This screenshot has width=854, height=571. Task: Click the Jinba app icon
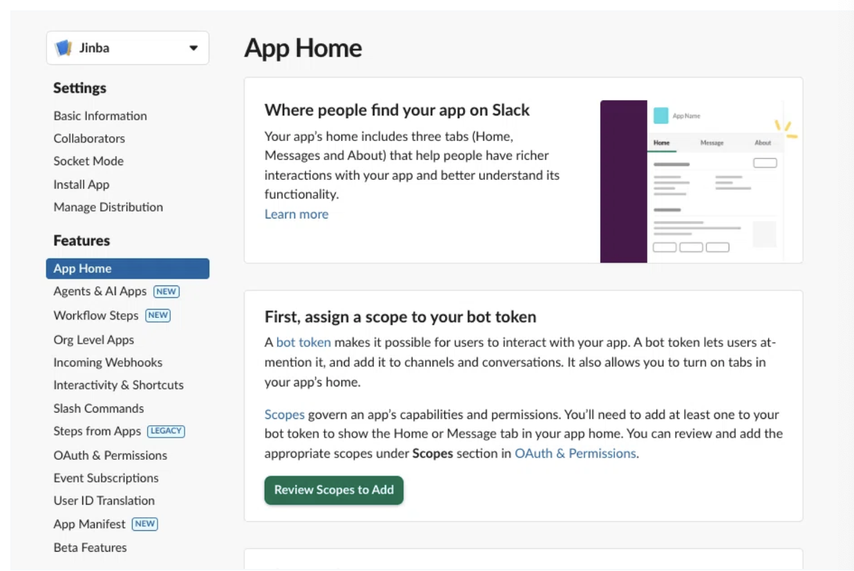64,48
